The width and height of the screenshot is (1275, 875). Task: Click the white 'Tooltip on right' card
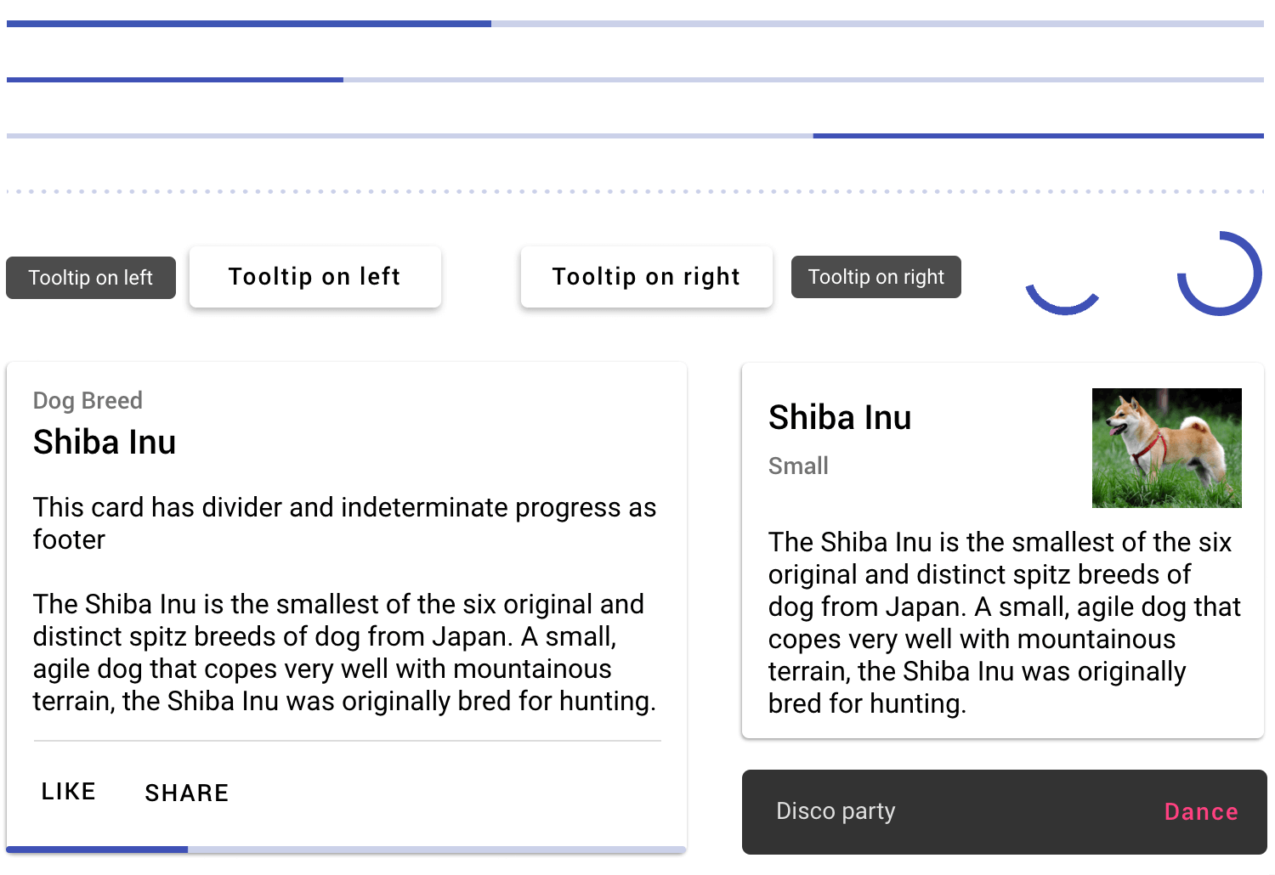coord(646,276)
